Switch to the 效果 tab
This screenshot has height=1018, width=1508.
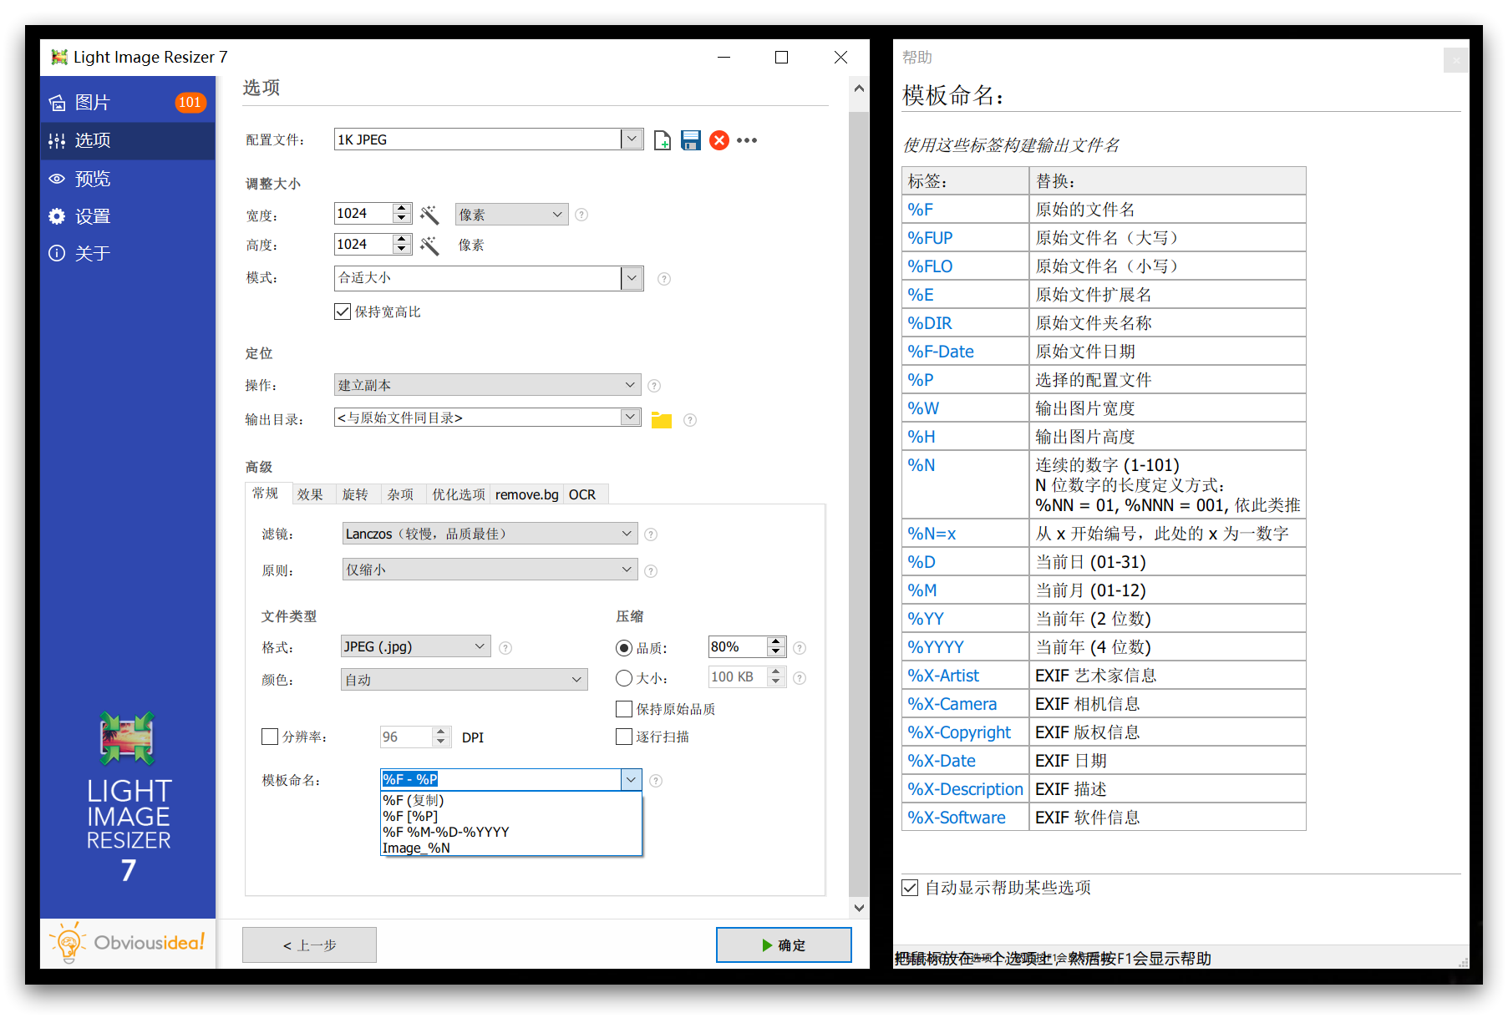coord(310,494)
